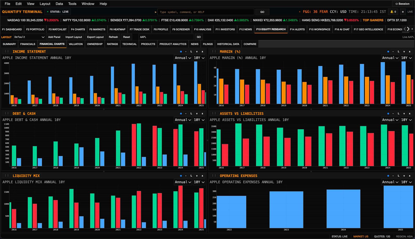Toggle the blue link dot on Liquidity Mix
This screenshot has height=239, width=415.
coord(181,176)
